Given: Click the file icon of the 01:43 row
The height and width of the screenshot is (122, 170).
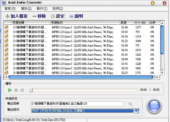Looking at the screenshot, I should [x=6, y=55].
